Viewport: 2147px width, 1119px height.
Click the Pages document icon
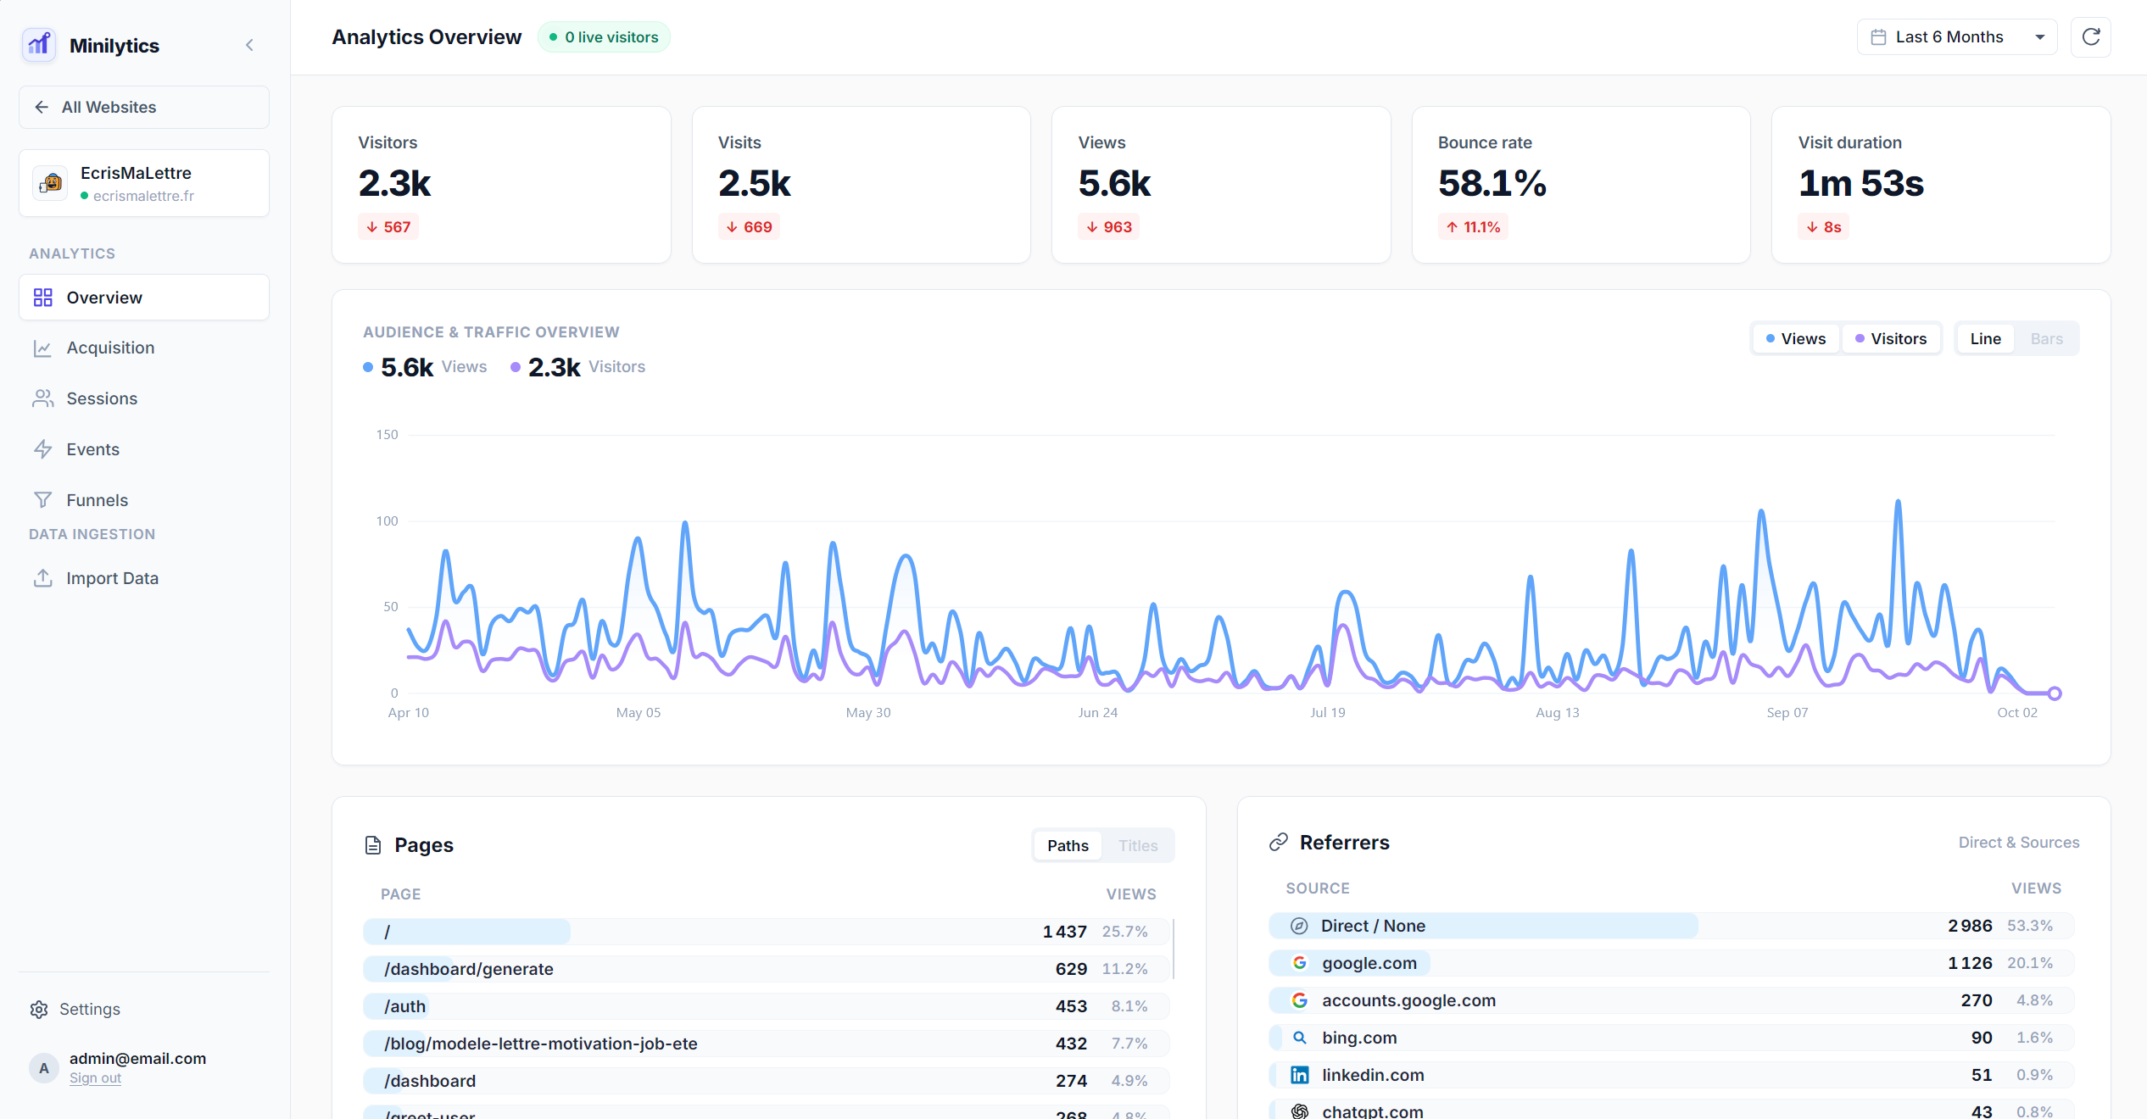click(x=373, y=845)
